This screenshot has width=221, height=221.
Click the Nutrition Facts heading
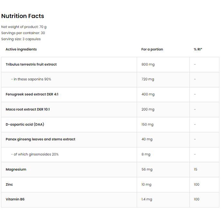[x=23, y=16]
